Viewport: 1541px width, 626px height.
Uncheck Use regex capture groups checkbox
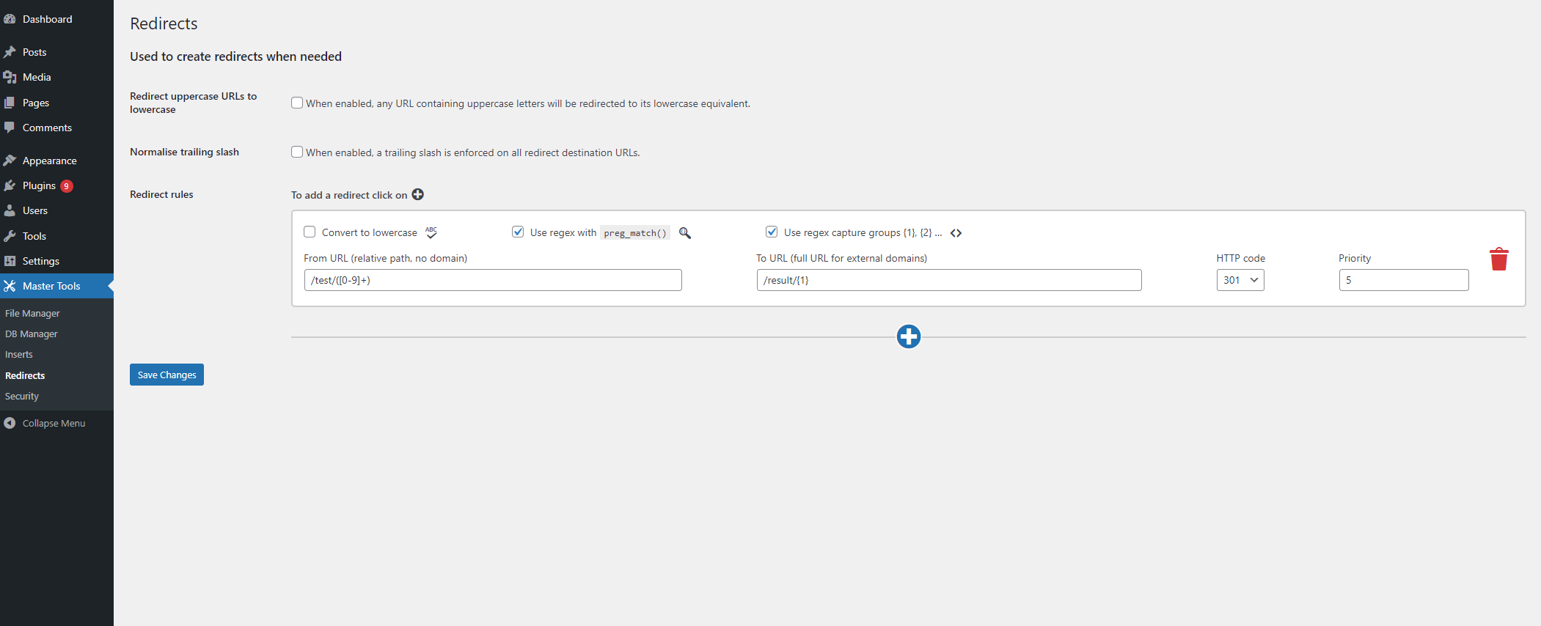772,232
